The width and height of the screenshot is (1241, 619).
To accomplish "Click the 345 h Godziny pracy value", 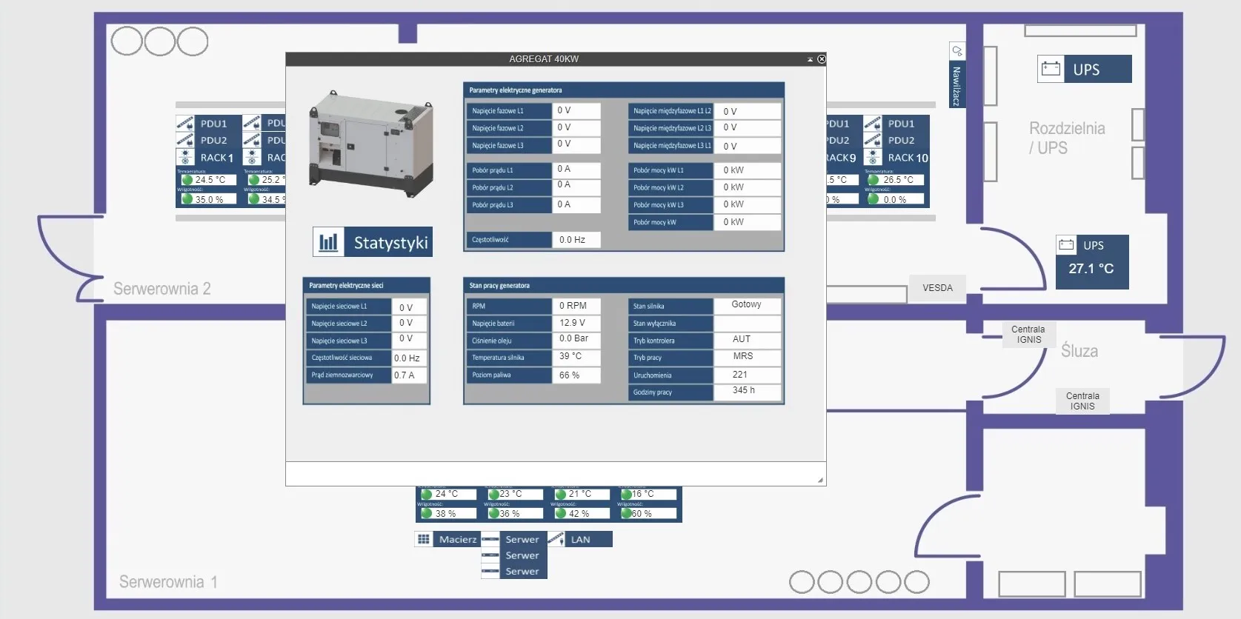I will [x=747, y=391].
